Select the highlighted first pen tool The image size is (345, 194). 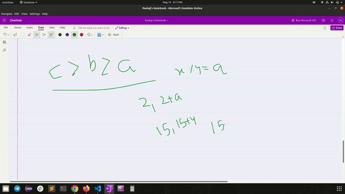pos(37,34)
